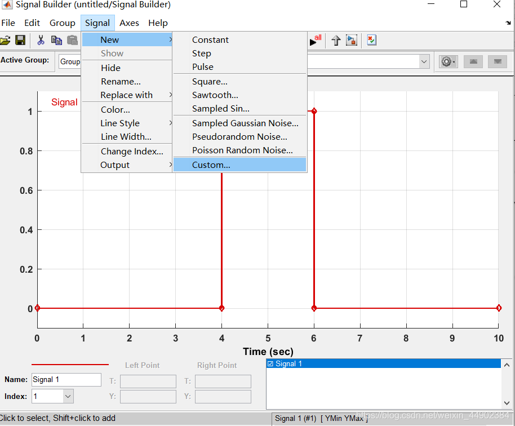This screenshot has width=515, height=426.
Task: Select Sampled Gaussian Noise... option
Action: pyautogui.click(x=240, y=123)
